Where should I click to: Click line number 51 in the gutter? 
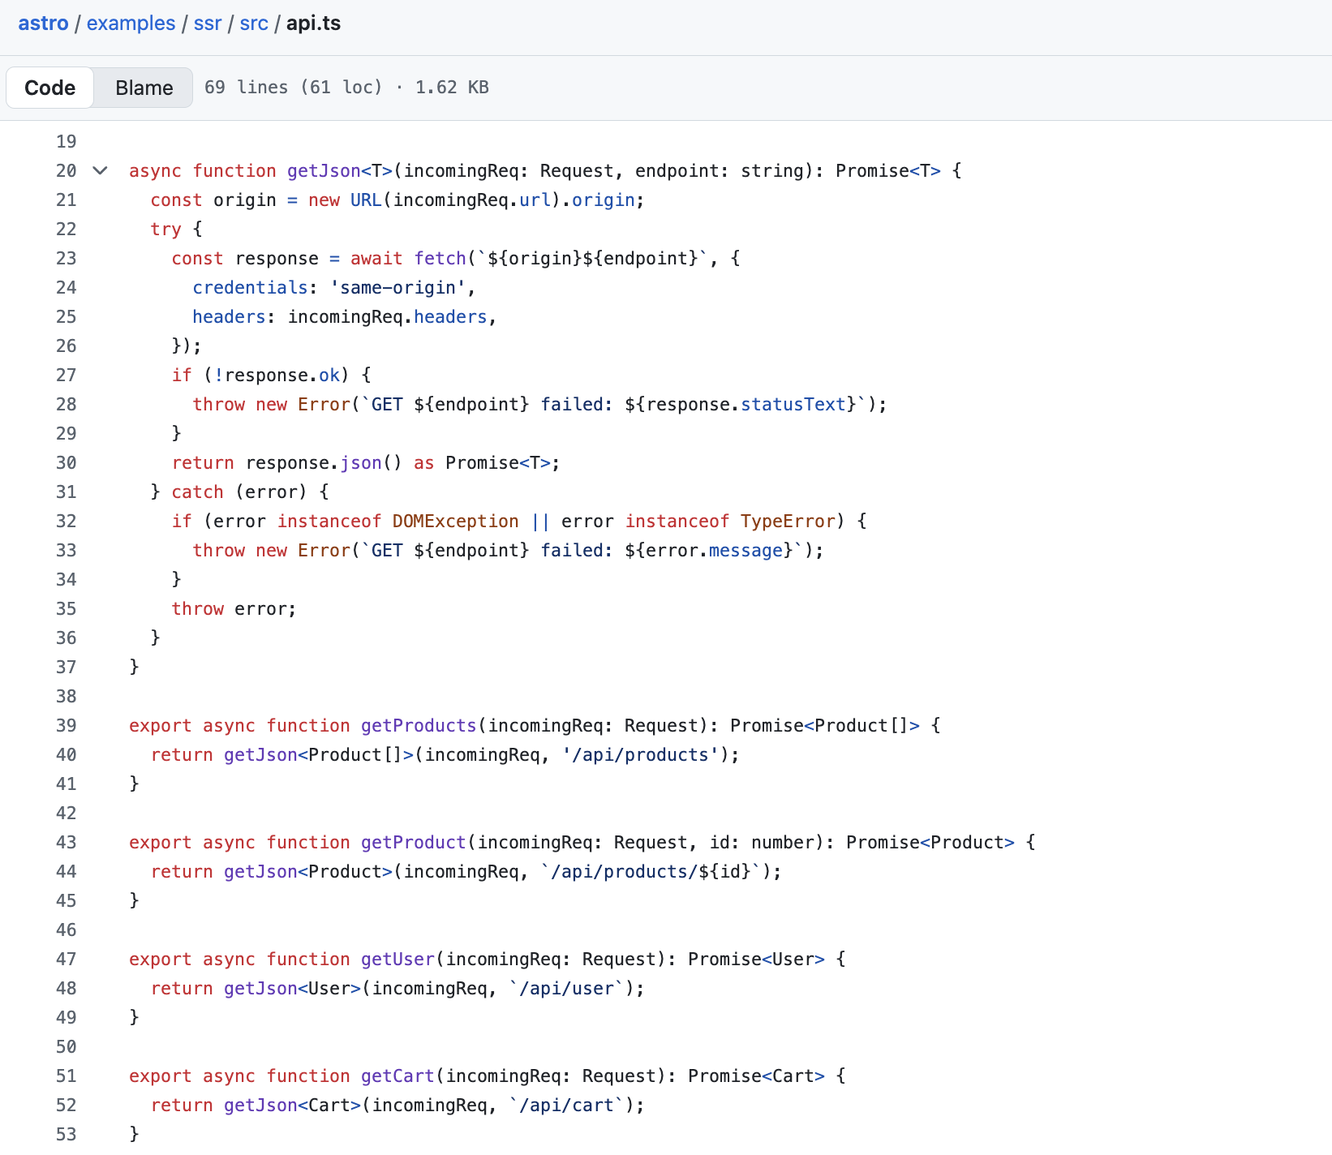[x=67, y=1076]
